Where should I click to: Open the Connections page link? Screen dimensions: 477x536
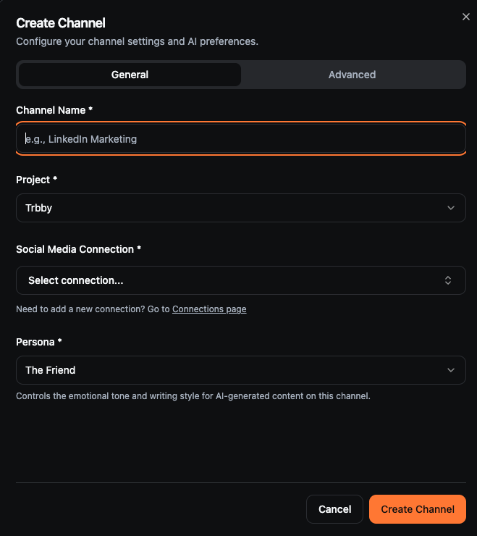[209, 309]
